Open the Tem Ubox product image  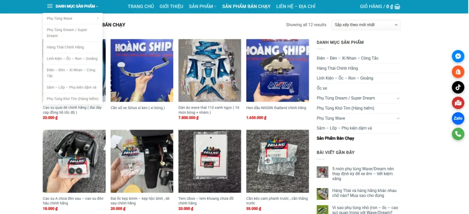pos(210,161)
